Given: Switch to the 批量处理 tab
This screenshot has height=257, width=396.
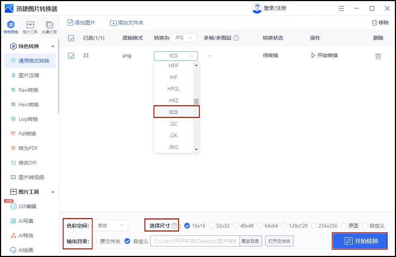Looking at the screenshot, I should (50, 26).
